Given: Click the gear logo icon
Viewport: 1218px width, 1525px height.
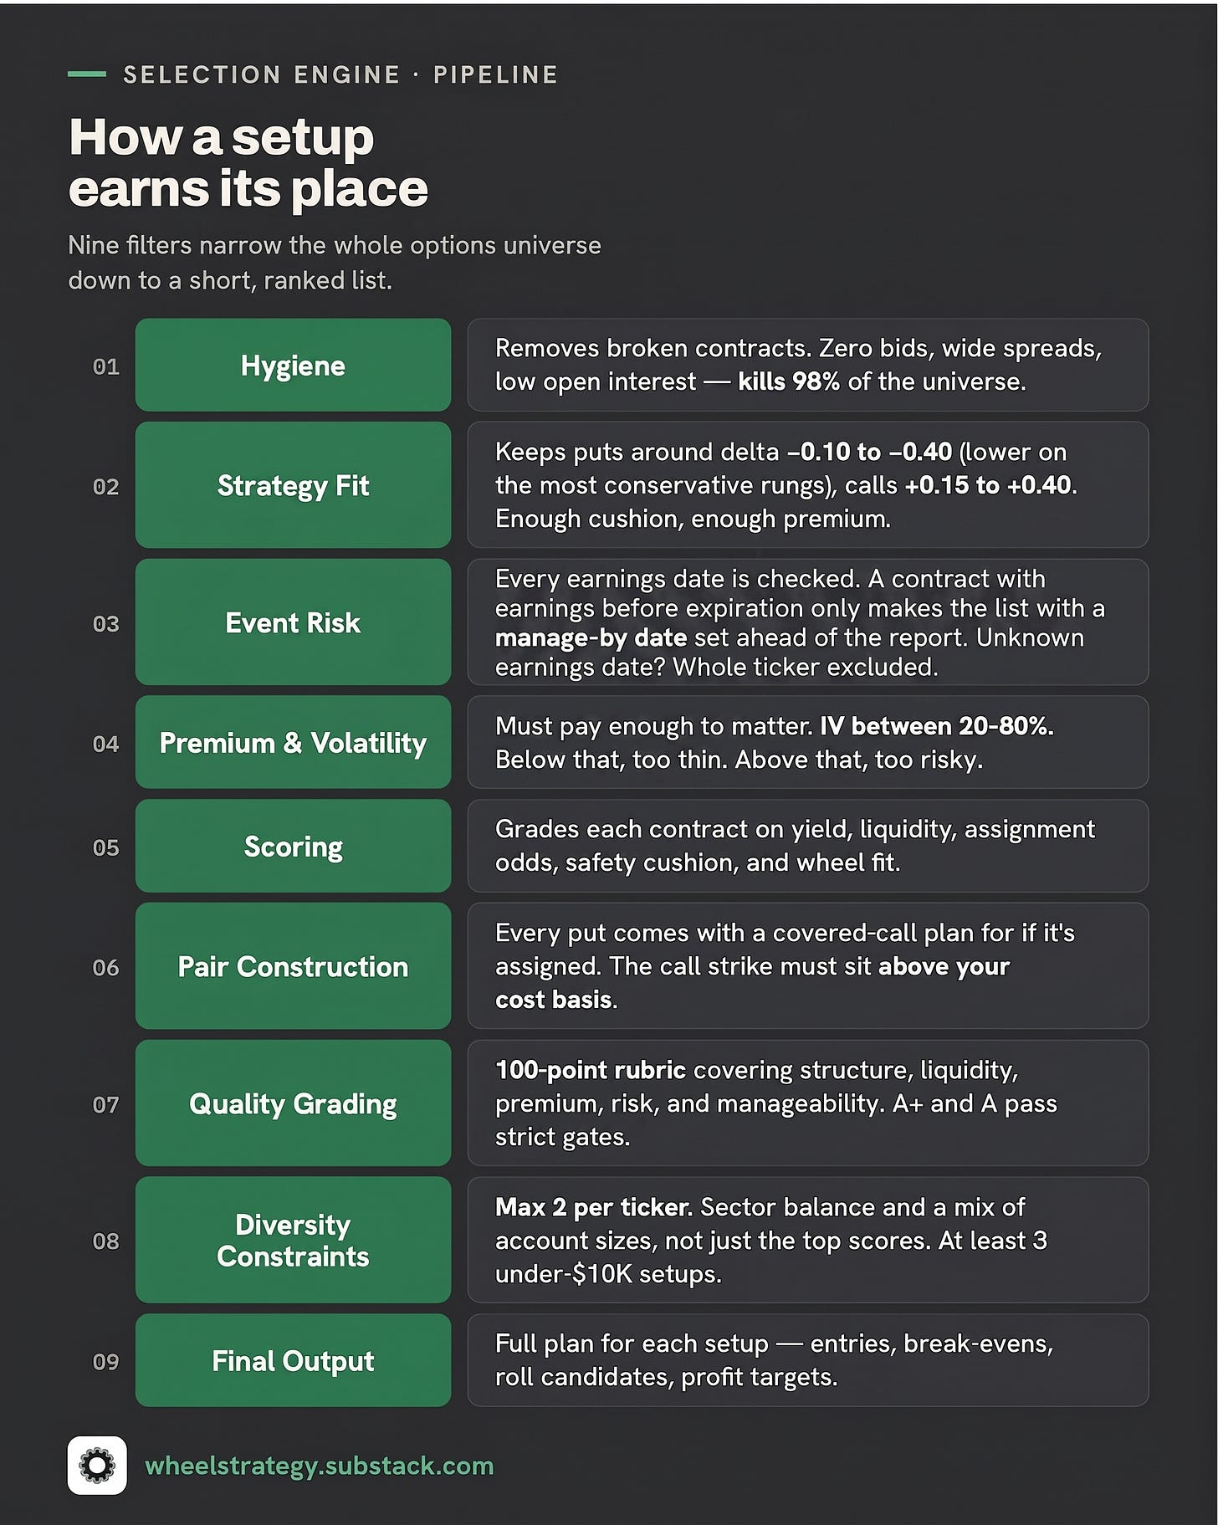Looking at the screenshot, I should coord(97,1466).
